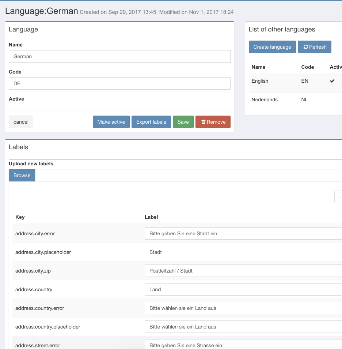
Task: Focus the Code field containing DE
Action: 119,83
